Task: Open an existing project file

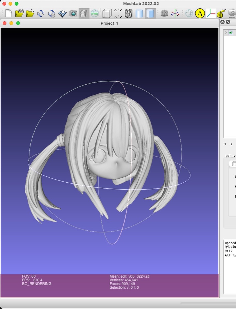Action: pos(19,13)
